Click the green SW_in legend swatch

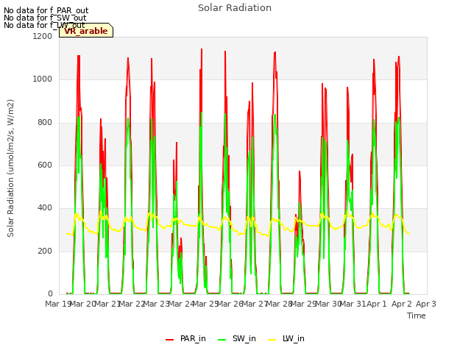point(222,340)
